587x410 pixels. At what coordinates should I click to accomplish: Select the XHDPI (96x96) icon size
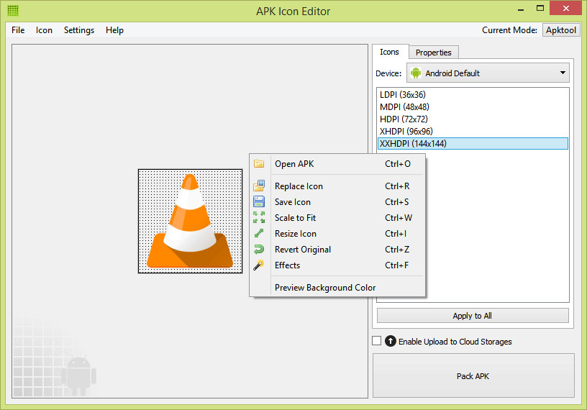point(473,132)
